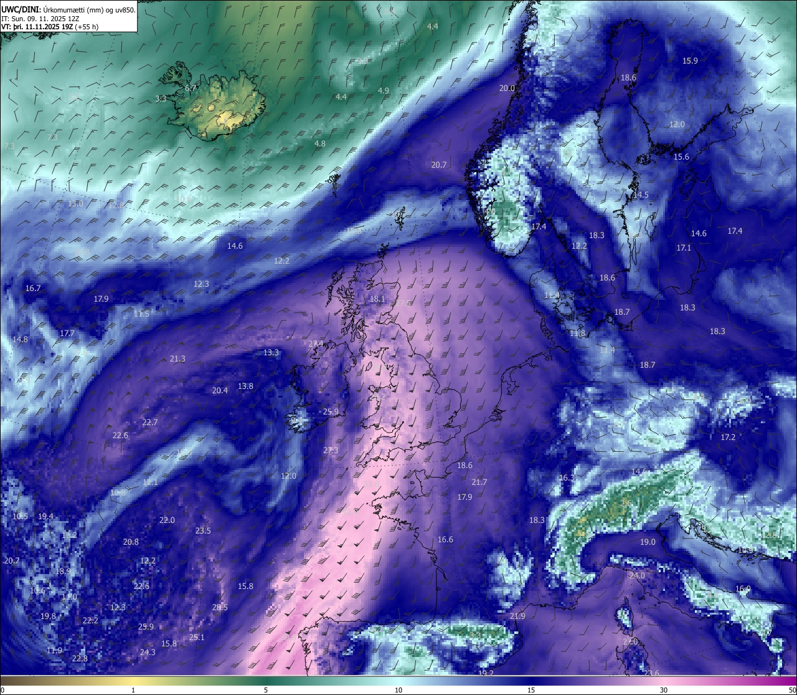Click the 19.4 value at lower left

coord(45,516)
